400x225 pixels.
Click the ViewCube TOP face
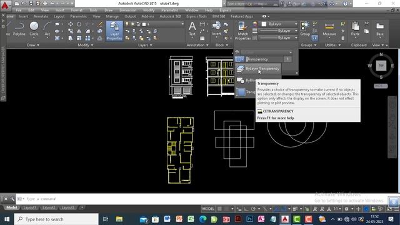click(x=381, y=66)
